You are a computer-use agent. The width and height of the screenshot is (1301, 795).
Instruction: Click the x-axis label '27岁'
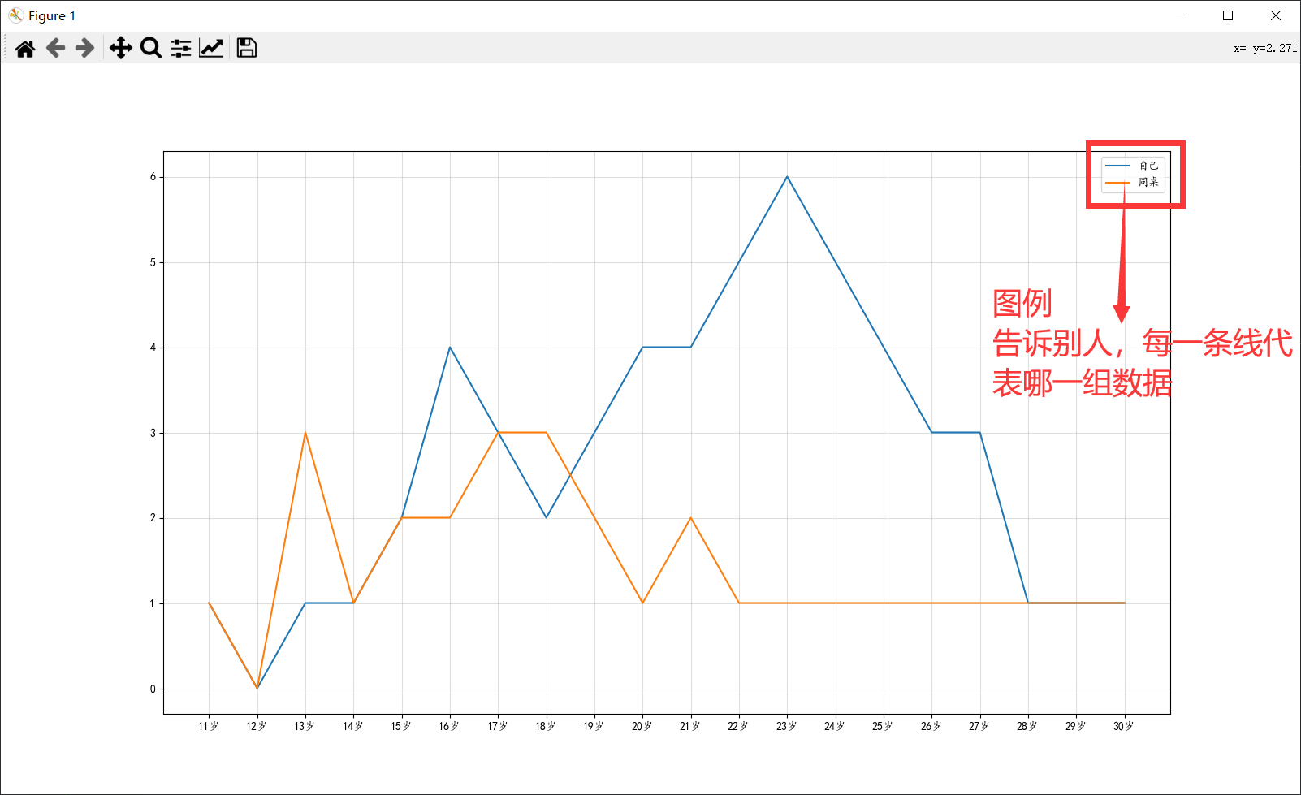pyautogui.click(x=979, y=726)
